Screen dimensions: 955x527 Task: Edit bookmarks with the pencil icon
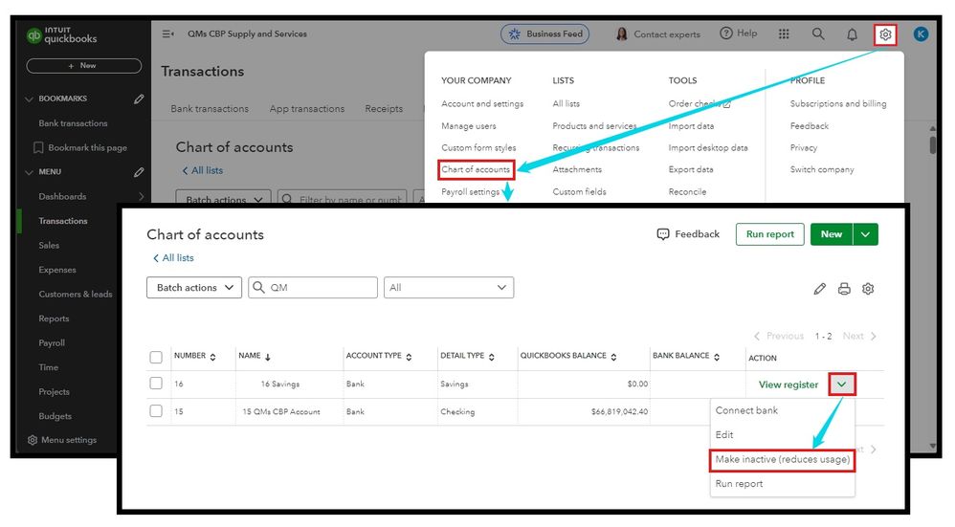[x=139, y=99]
